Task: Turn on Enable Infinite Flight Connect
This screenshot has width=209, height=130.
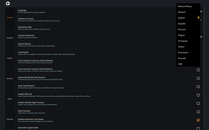Action: click(x=198, y=103)
